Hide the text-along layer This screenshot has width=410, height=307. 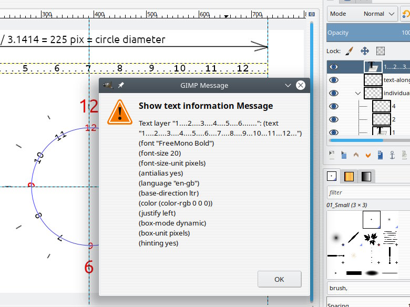click(x=334, y=80)
